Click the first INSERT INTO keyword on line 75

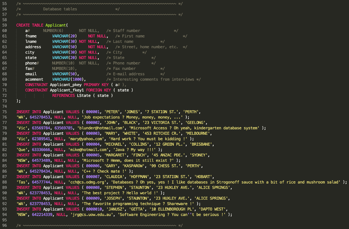pyautogui.click(x=26, y=112)
